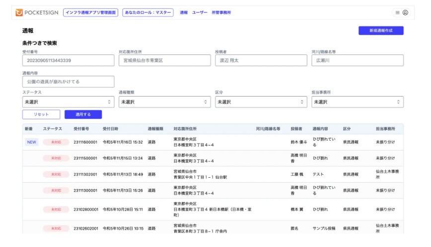The image size is (431, 247).
Task: Expand the 担当事務所 dropdown
Action: (357, 102)
